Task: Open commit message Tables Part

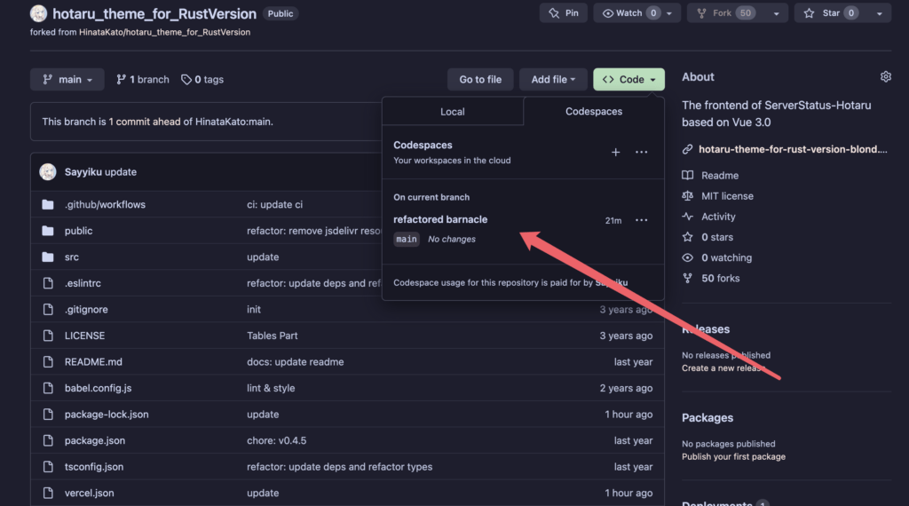Action: coord(272,336)
